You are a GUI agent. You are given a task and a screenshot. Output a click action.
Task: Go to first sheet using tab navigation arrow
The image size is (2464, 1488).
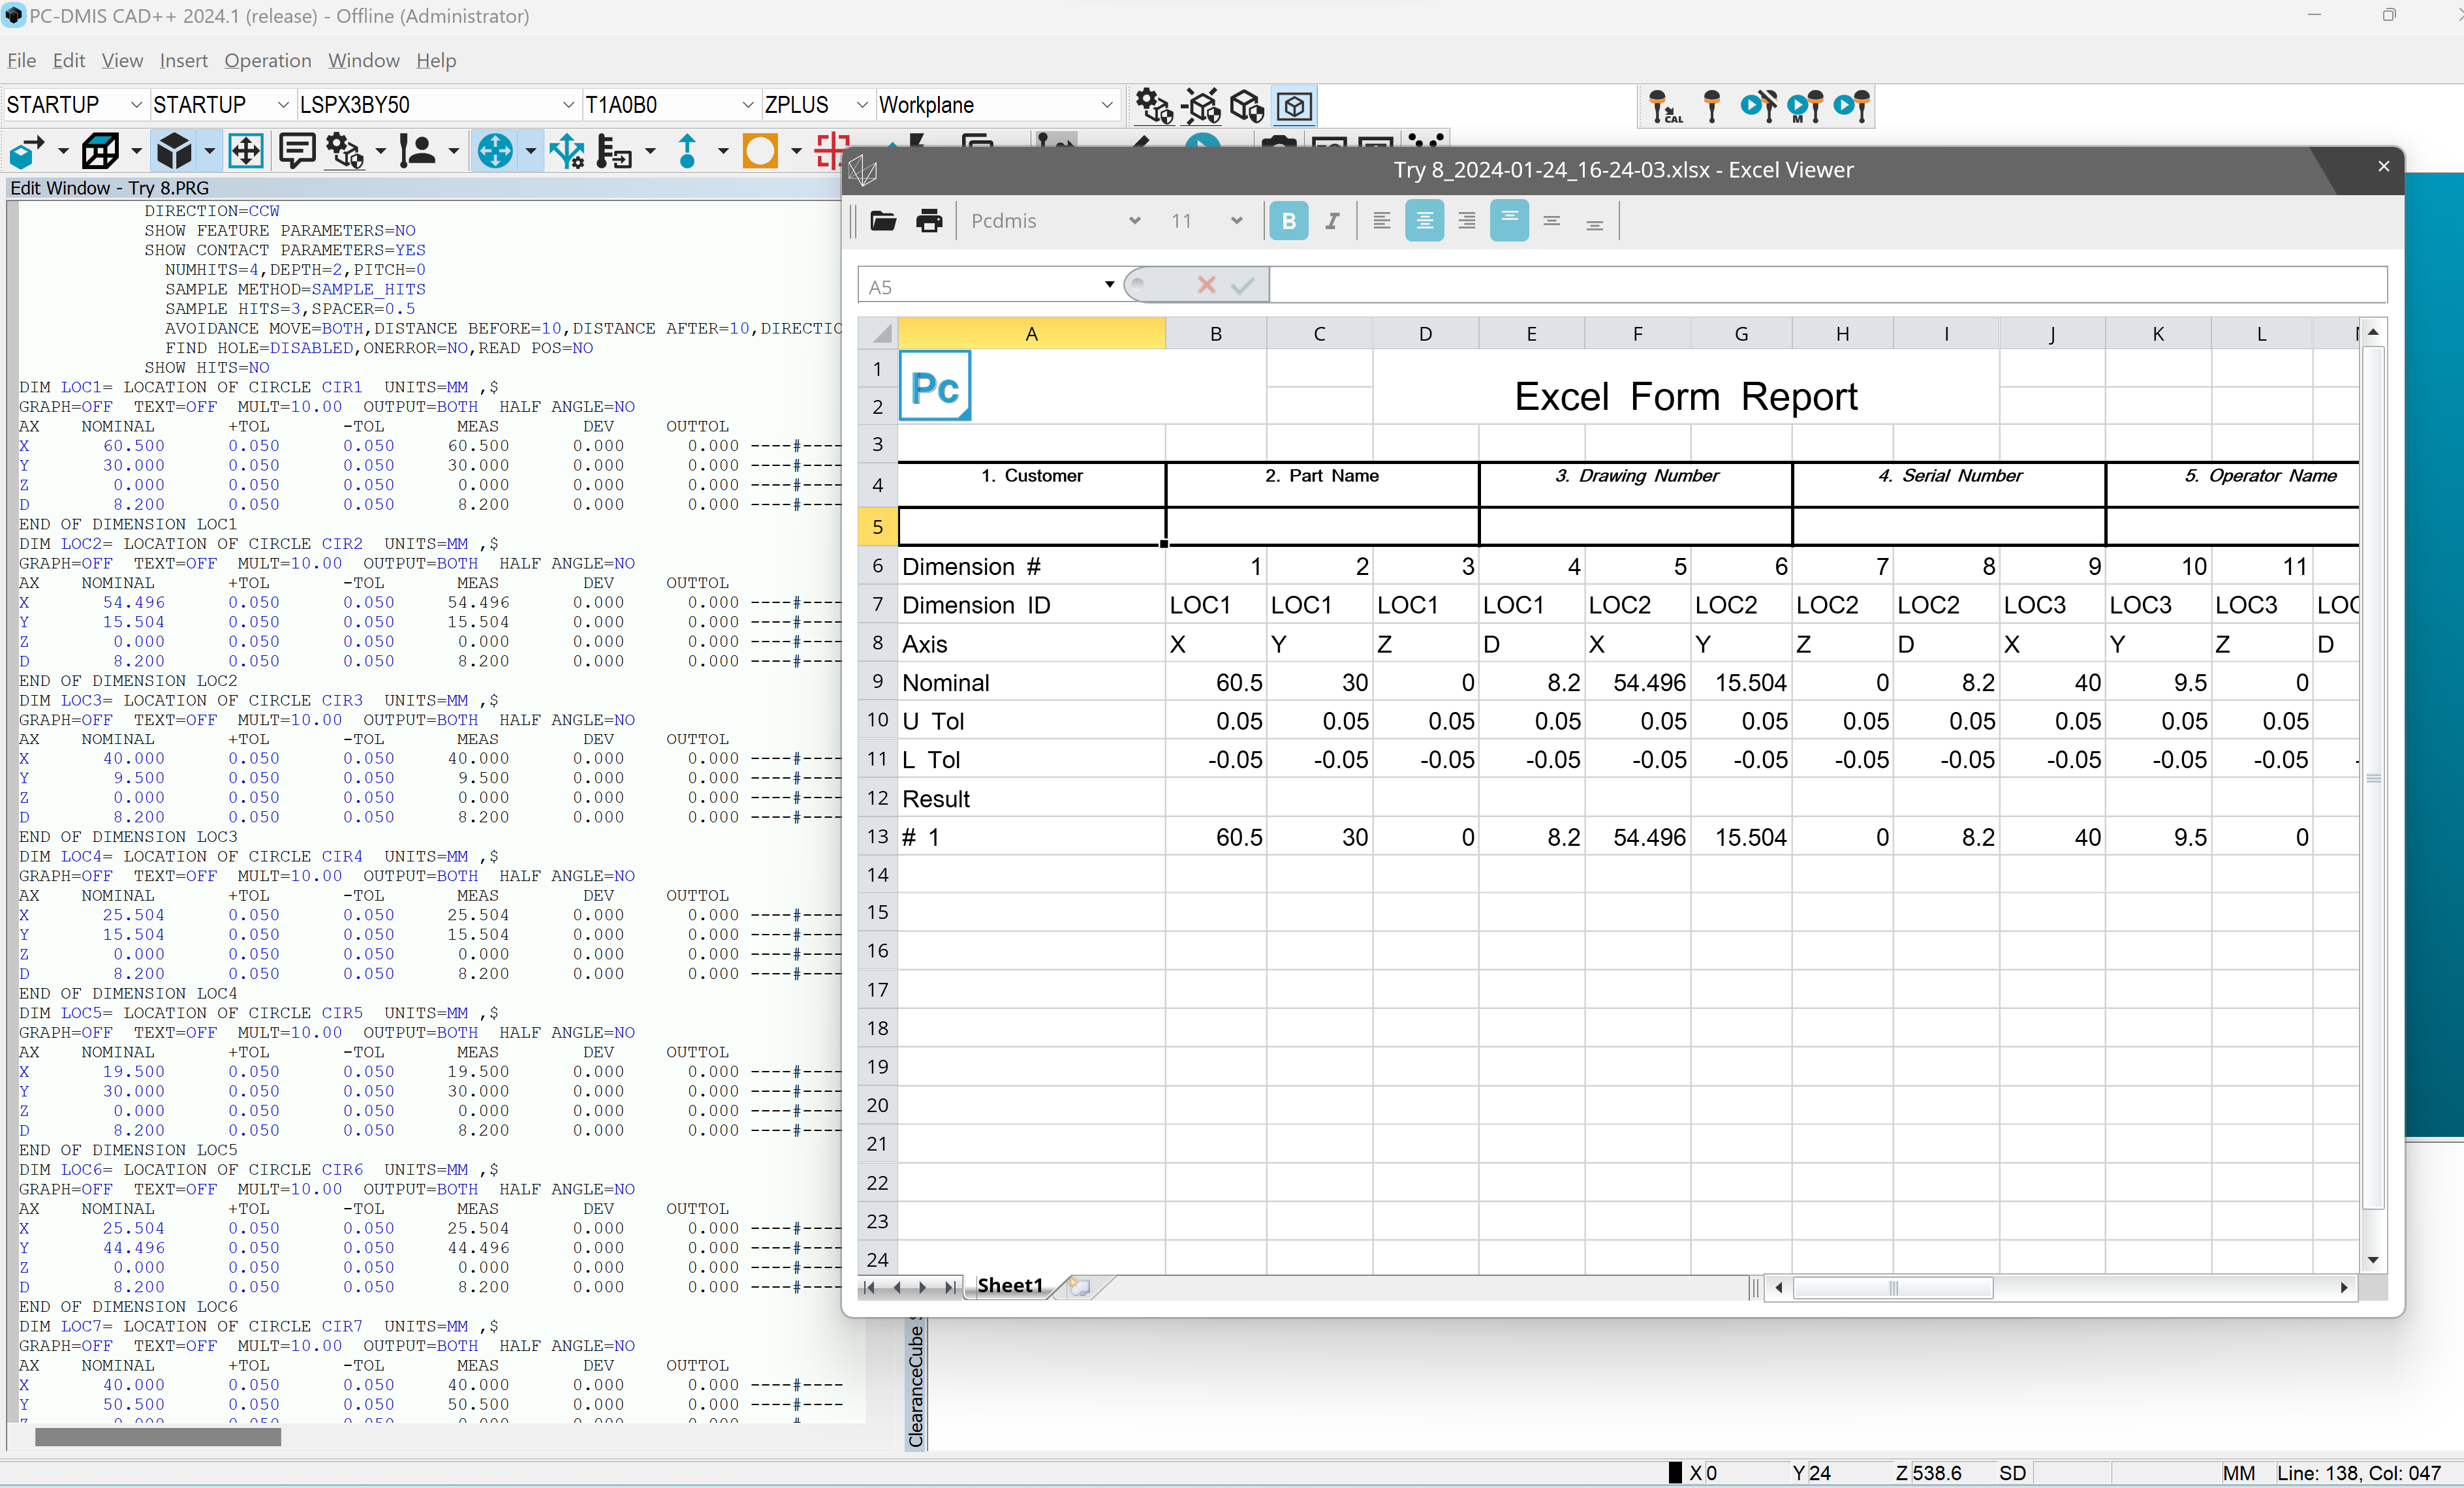pyautogui.click(x=869, y=1288)
